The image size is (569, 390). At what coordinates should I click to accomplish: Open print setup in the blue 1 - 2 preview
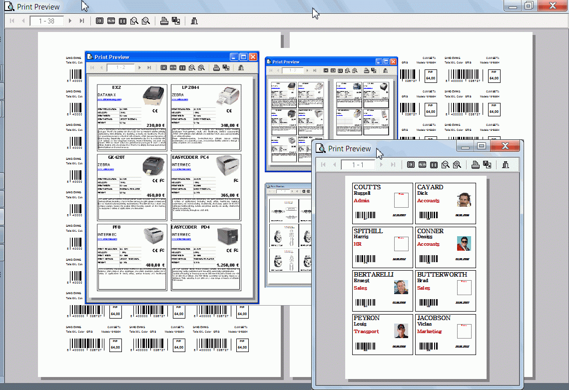[x=226, y=68]
